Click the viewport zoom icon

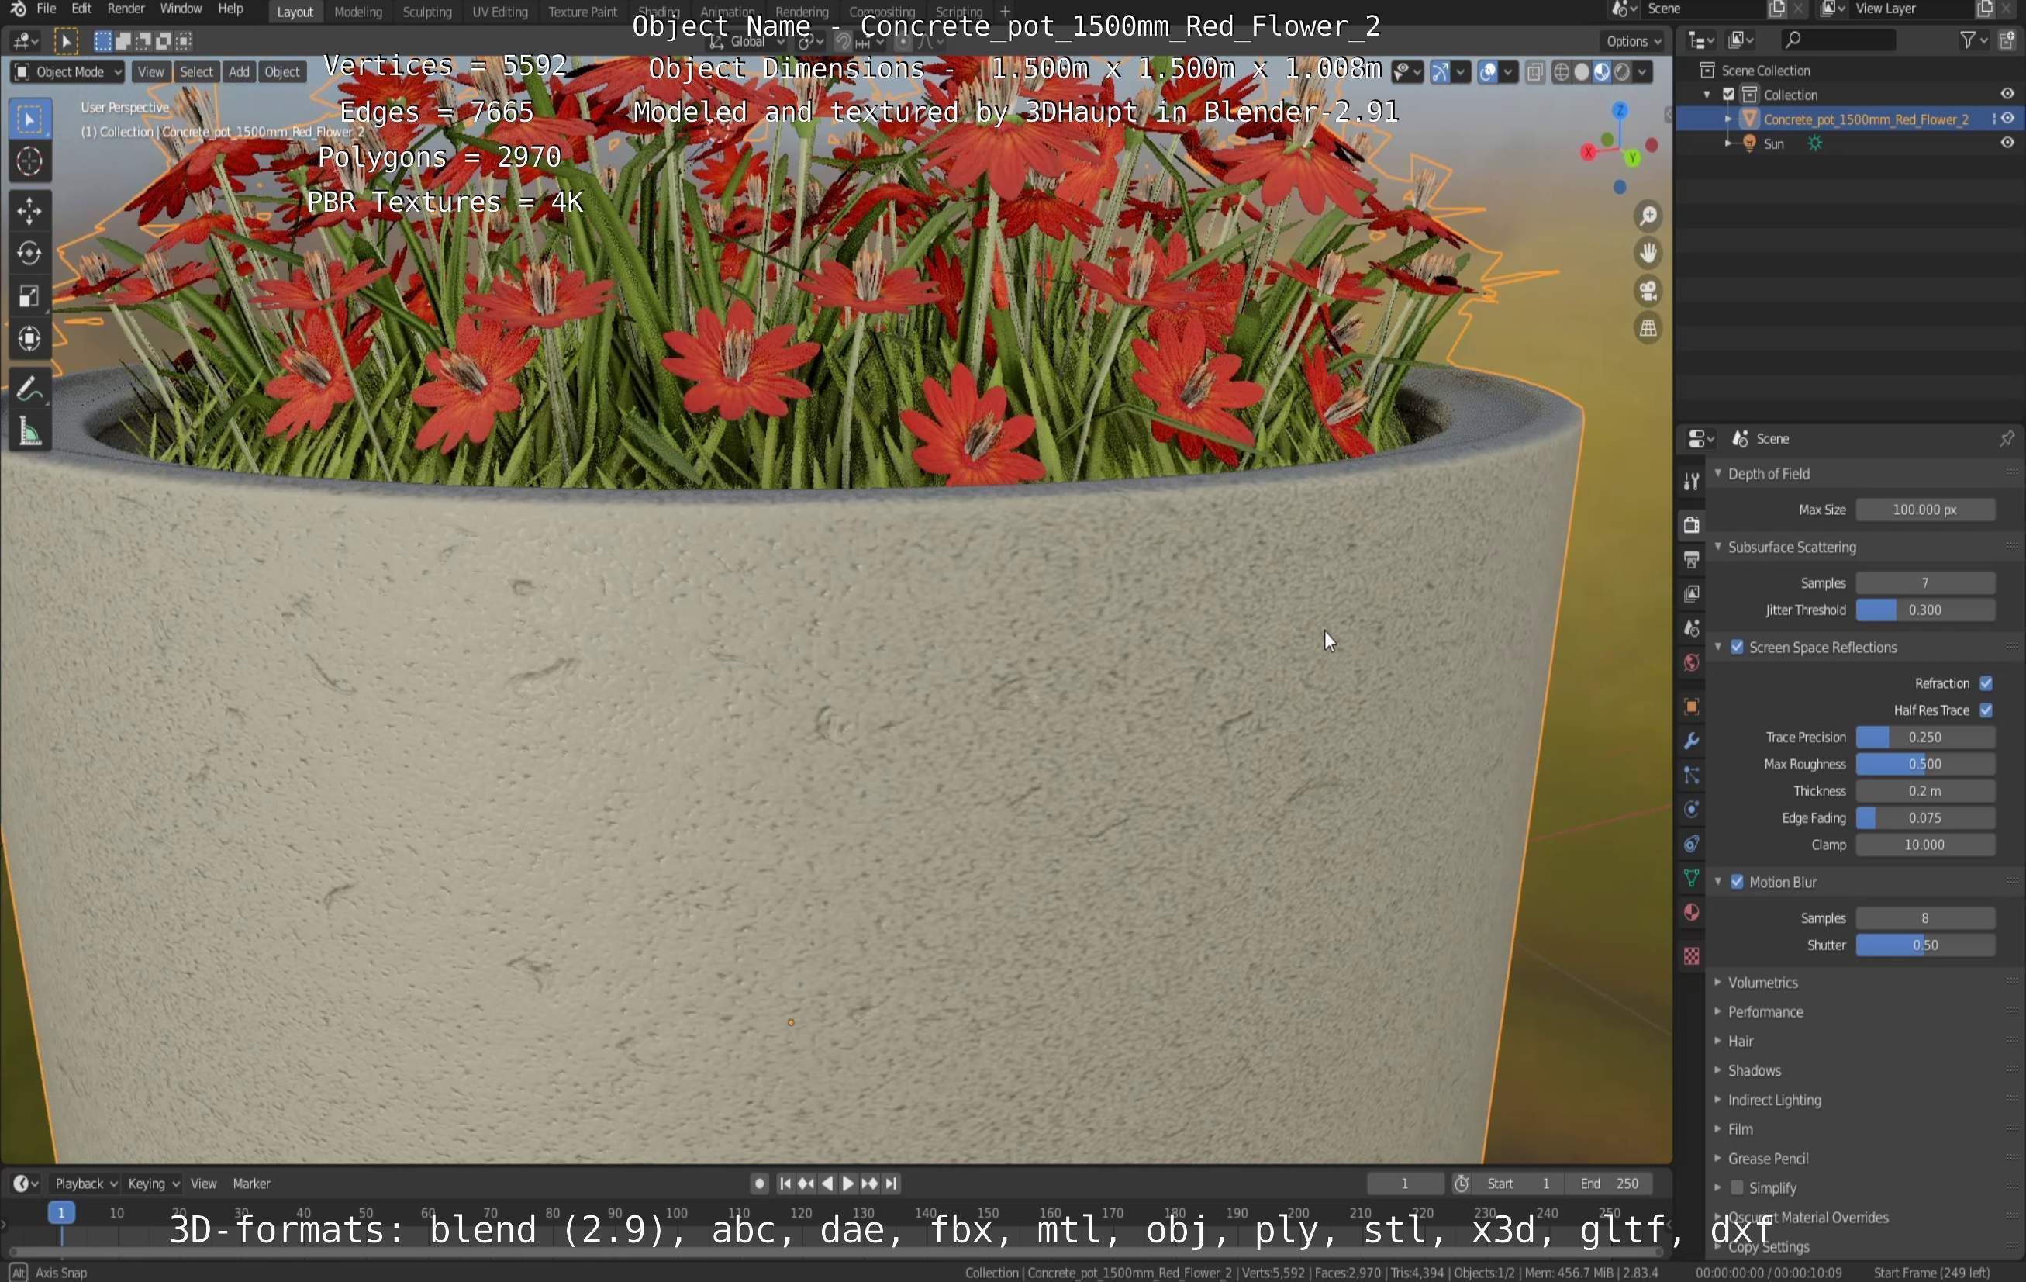tap(1648, 216)
